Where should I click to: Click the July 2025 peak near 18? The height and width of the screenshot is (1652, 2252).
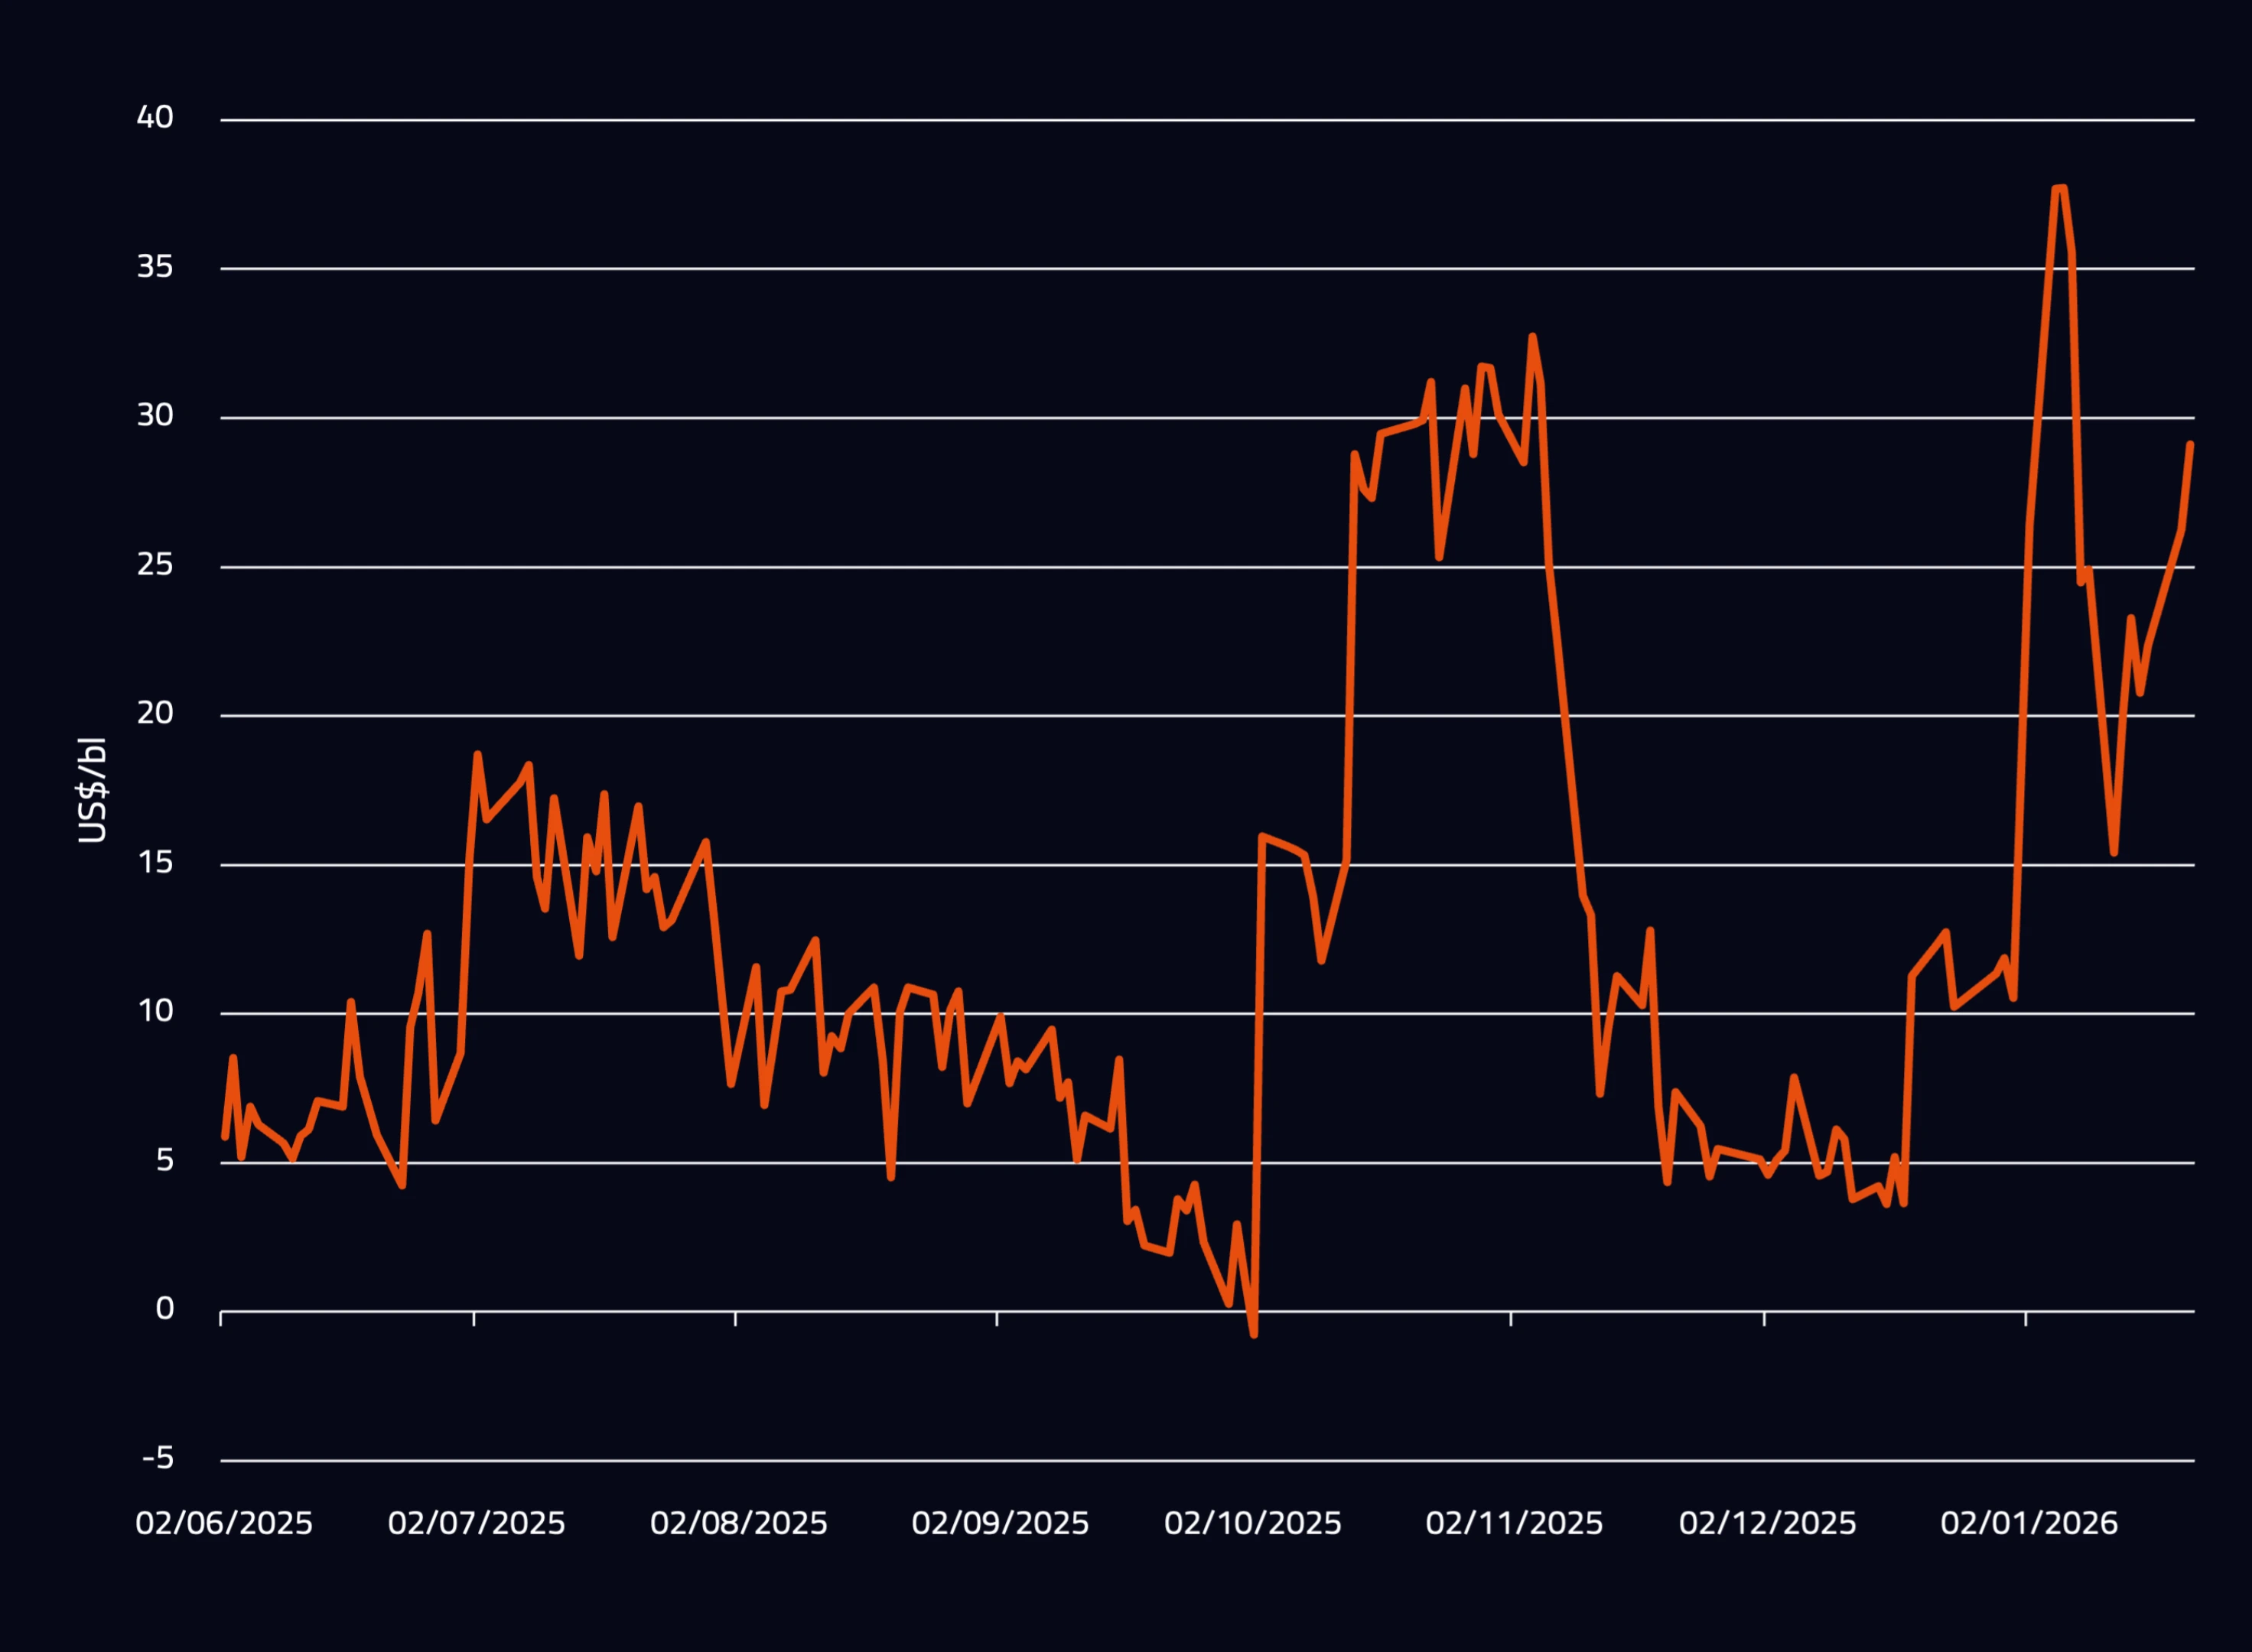[x=477, y=755]
